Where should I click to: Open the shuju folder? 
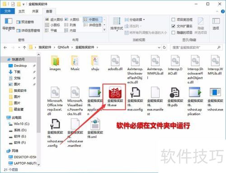click(95, 63)
